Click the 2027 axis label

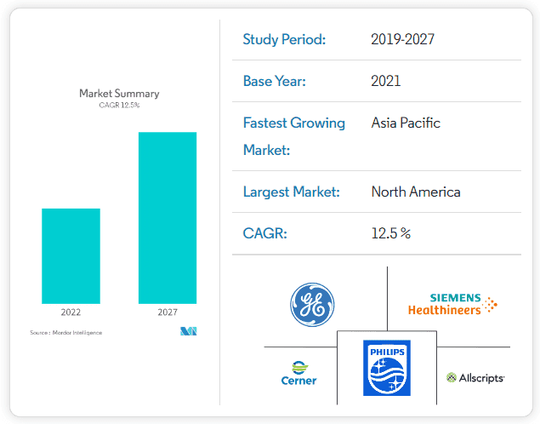pos(168,312)
